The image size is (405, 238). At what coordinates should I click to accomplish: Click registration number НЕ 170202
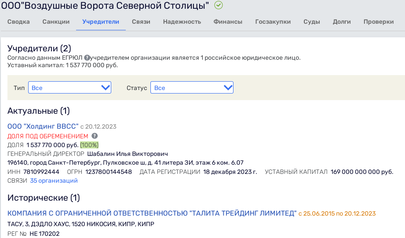[45, 234]
